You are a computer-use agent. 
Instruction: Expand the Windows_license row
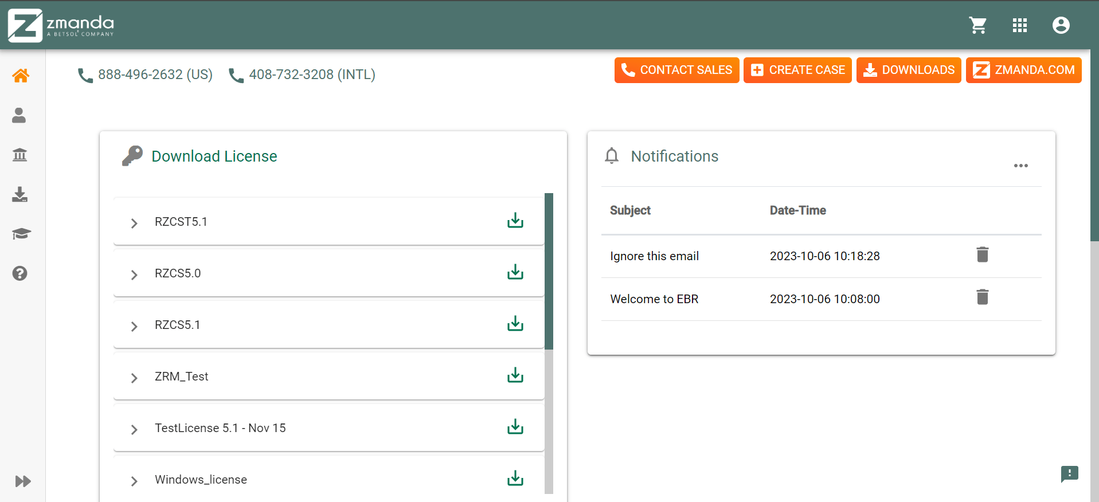[134, 481]
